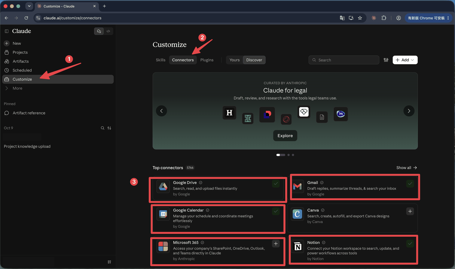This screenshot has width=455, height=269.
Task: Select the Yours filter
Action: [x=235, y=60]
